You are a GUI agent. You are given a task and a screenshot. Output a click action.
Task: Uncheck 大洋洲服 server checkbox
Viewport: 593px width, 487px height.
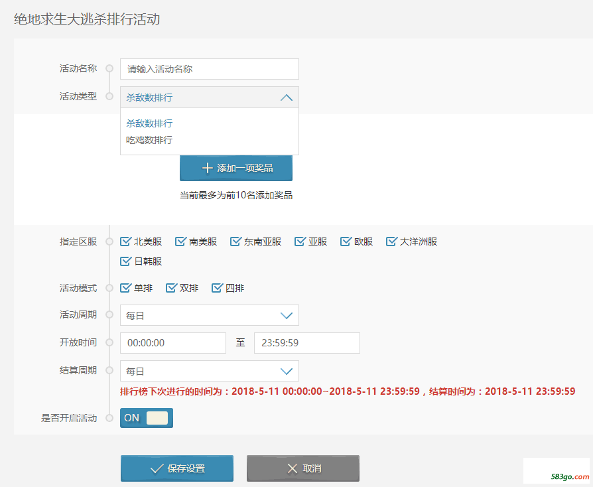click(x=391, y=242)
